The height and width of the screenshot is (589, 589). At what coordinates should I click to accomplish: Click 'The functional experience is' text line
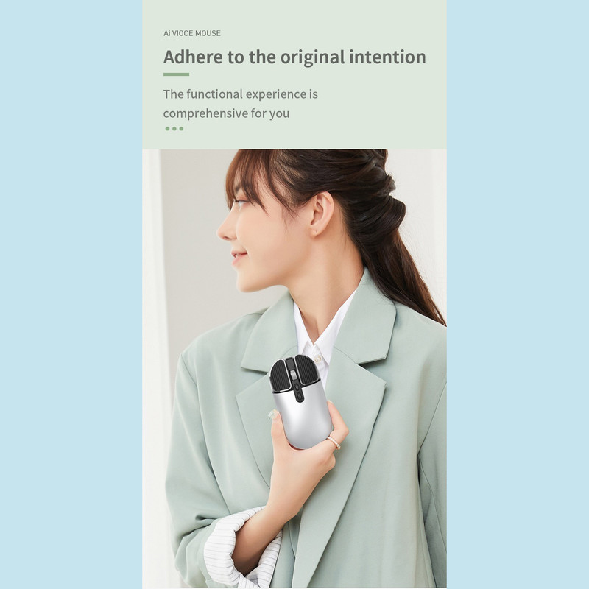241,94
